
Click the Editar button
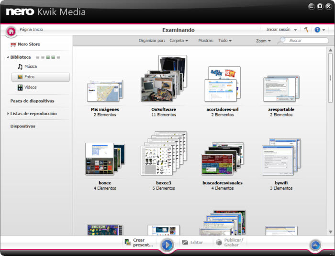192,242
